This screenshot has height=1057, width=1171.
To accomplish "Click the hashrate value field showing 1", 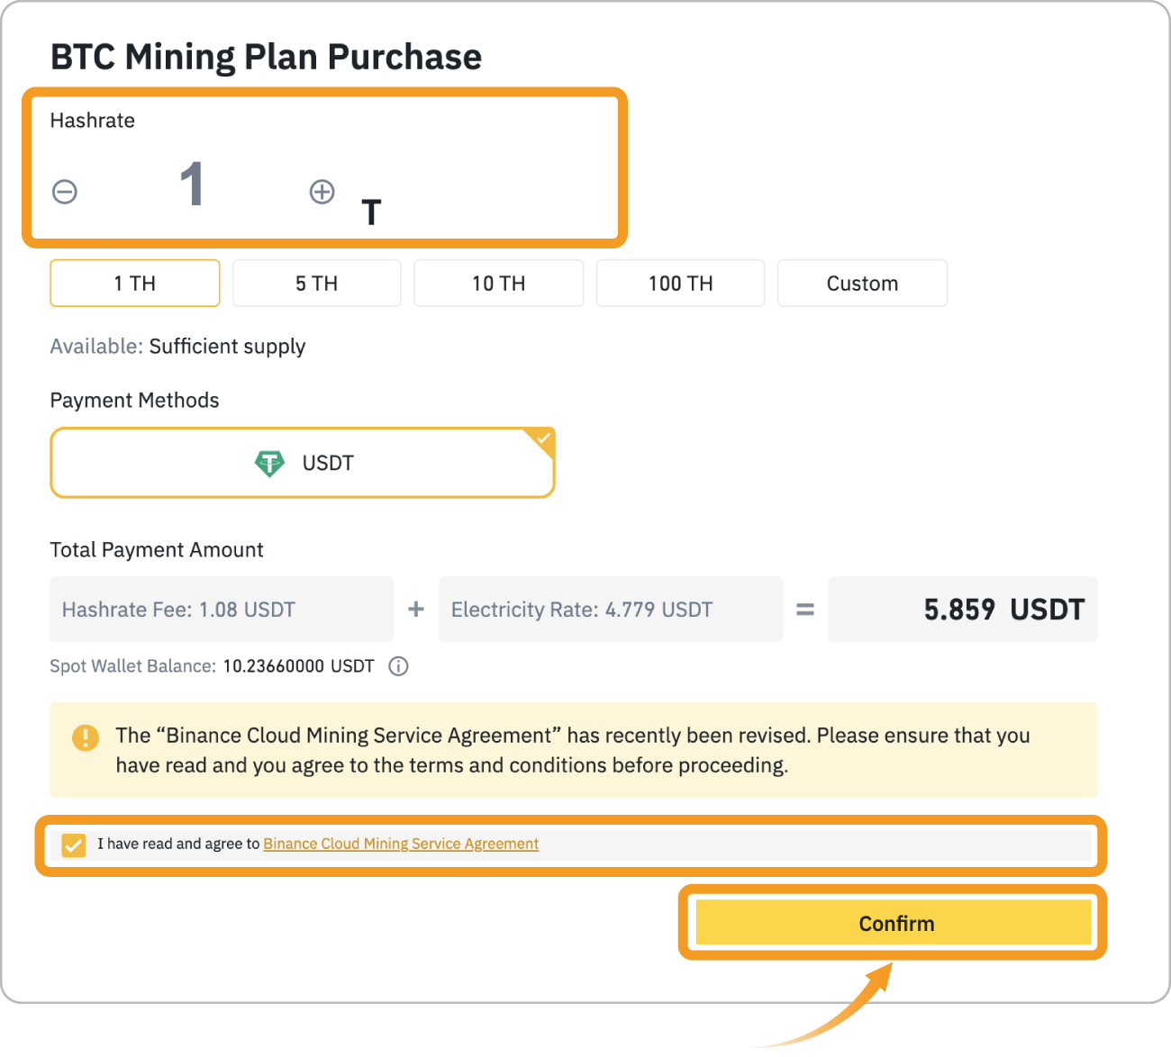I will click(x=192, y=185).
